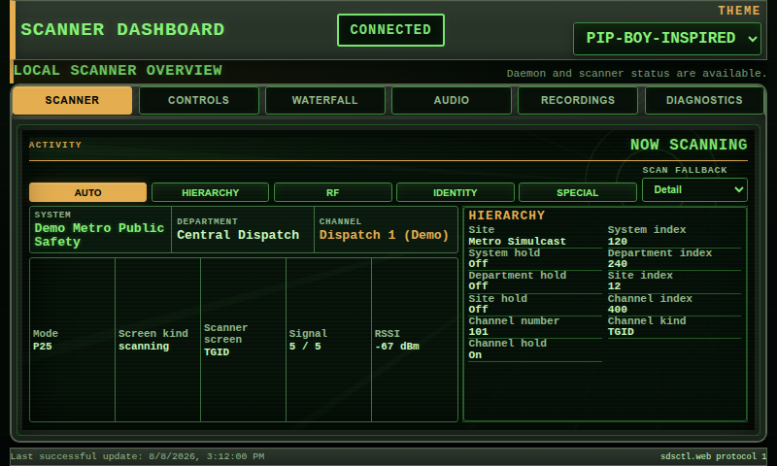This screenshot has height=466, width=777.
Task: Click the SCANNER DASHBOARD title
Action: pyautogui.click(x=122, y=30)
